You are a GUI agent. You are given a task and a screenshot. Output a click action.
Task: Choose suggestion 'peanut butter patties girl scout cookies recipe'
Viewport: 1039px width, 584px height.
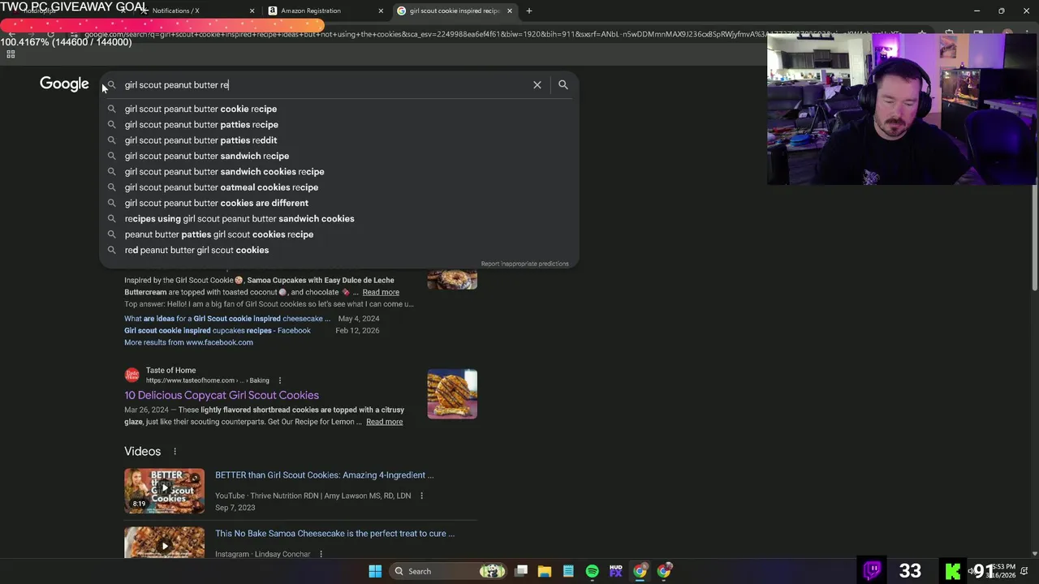339,234
